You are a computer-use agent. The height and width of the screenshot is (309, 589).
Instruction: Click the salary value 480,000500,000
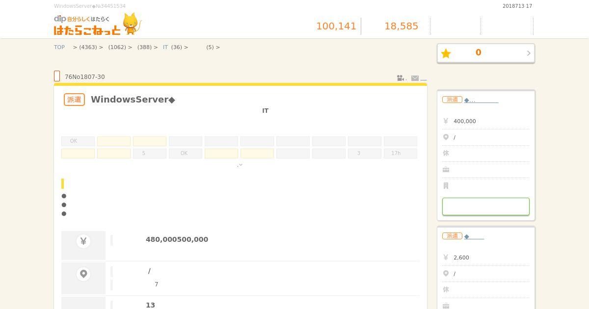coord(177,239)
